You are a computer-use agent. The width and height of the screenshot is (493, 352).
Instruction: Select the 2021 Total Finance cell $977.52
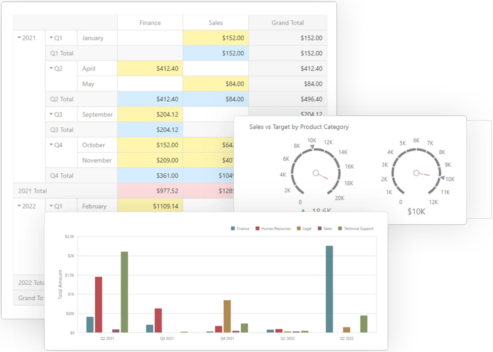150,191
